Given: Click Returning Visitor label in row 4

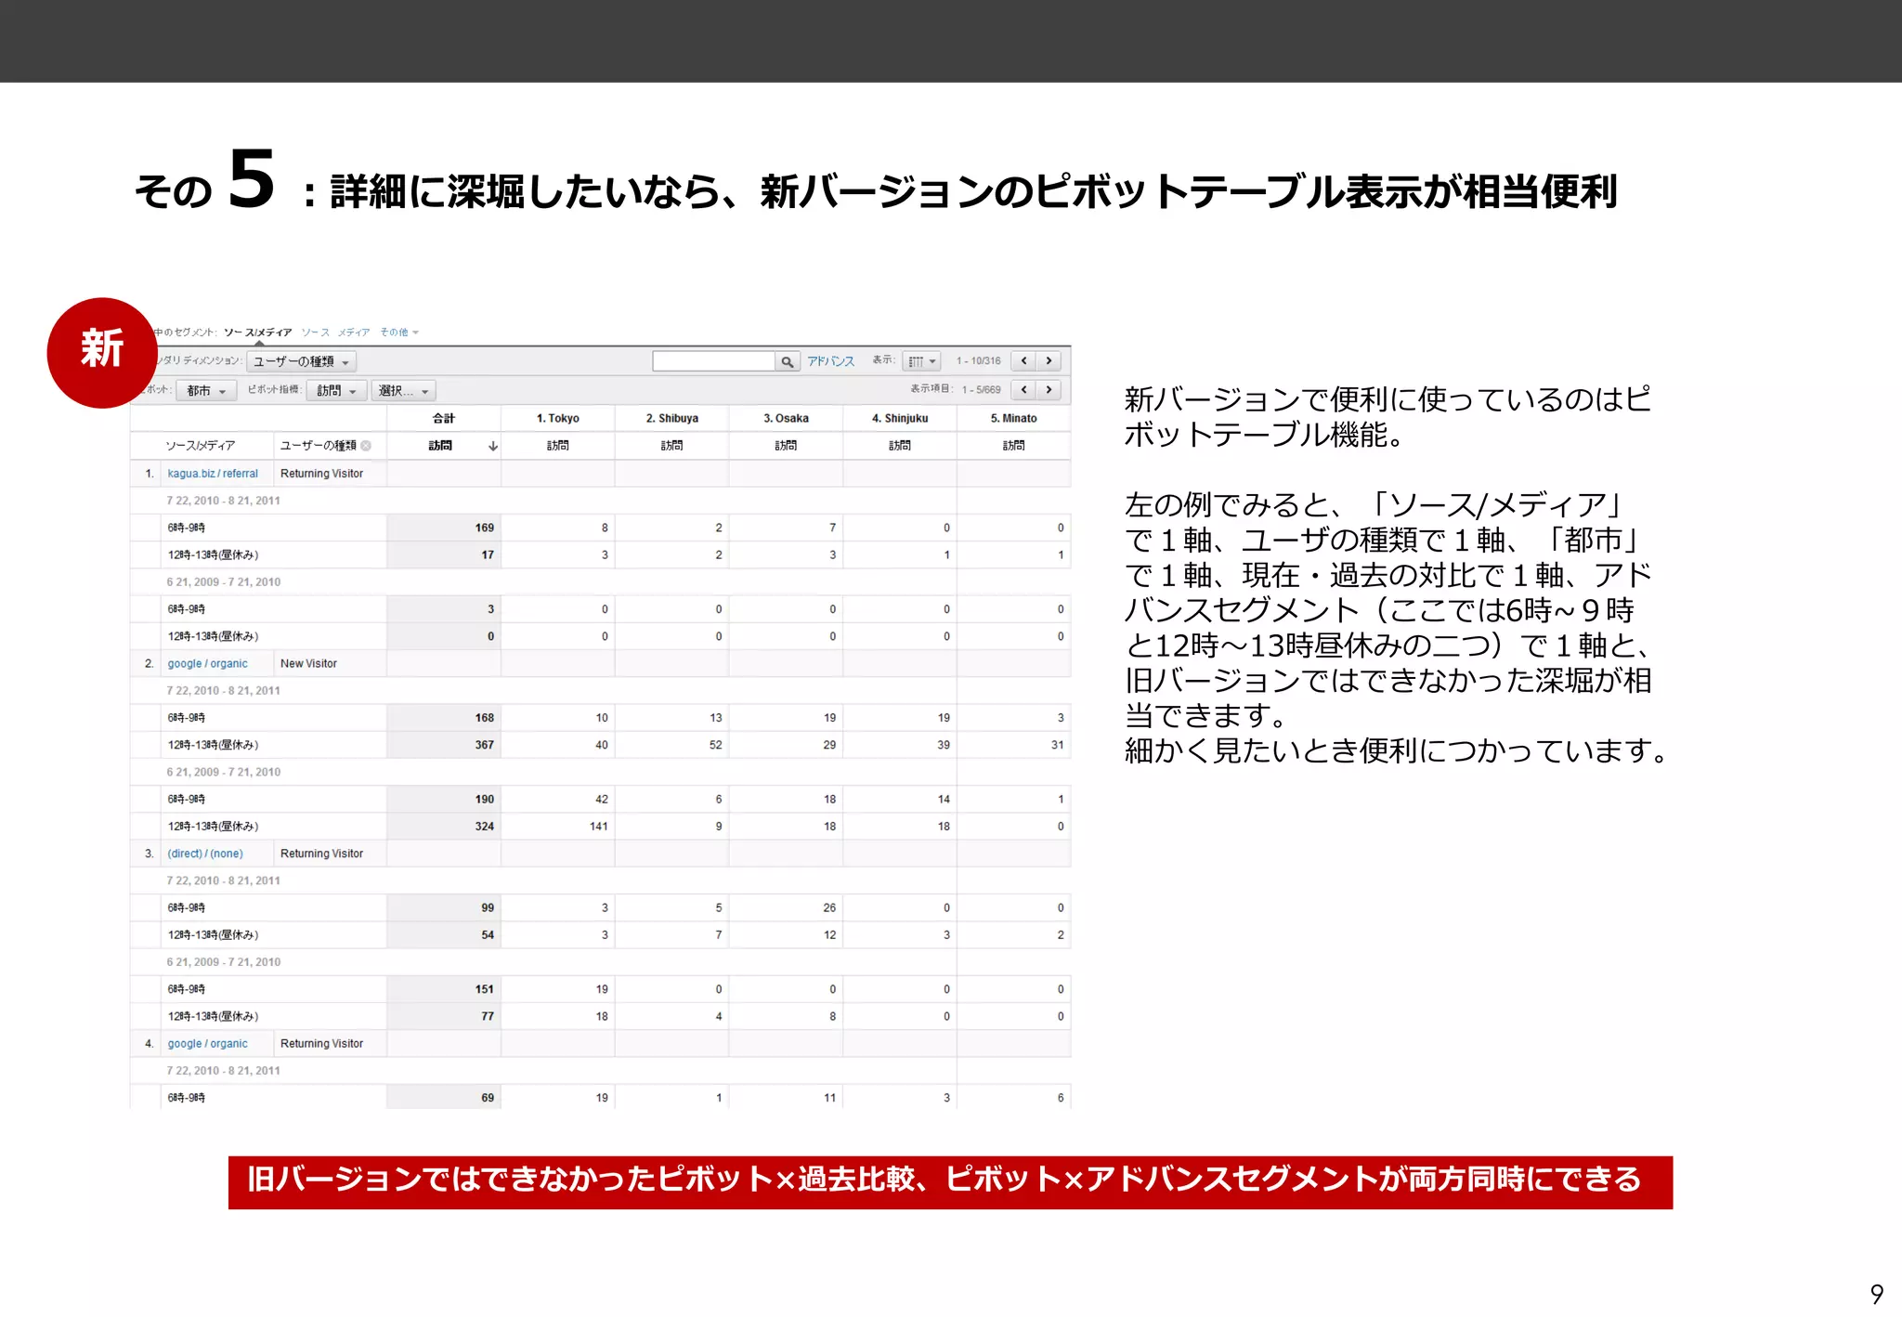Looking at the screenshot, I should pyautogui.click(x=321, y=1044).
